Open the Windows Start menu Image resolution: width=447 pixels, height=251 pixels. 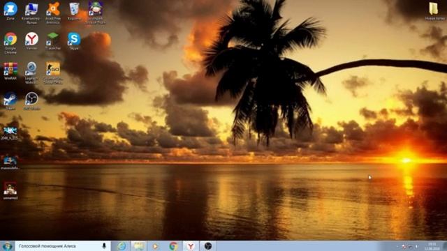click(x=7, y=246)
